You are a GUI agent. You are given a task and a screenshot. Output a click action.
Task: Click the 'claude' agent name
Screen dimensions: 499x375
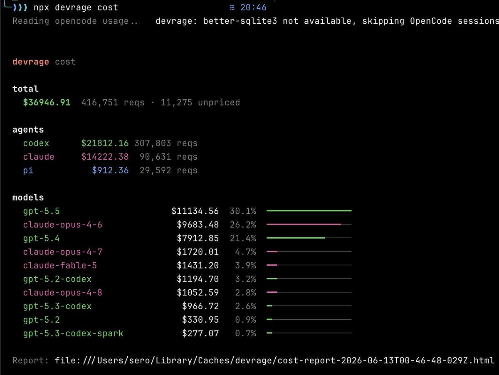[39, 157]
